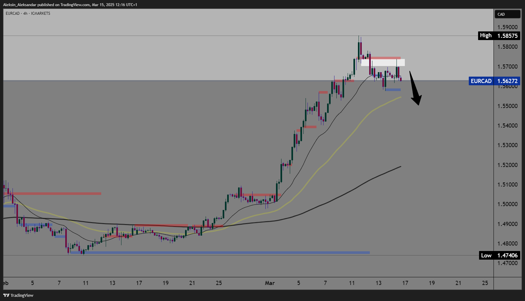Click the Mar label on time axis

(x=270, y=283)
